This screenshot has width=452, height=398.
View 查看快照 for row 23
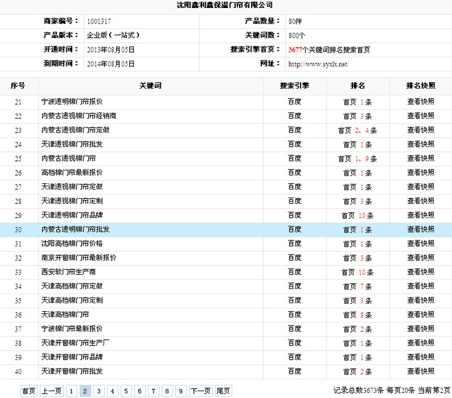click(x=421, y=130)
